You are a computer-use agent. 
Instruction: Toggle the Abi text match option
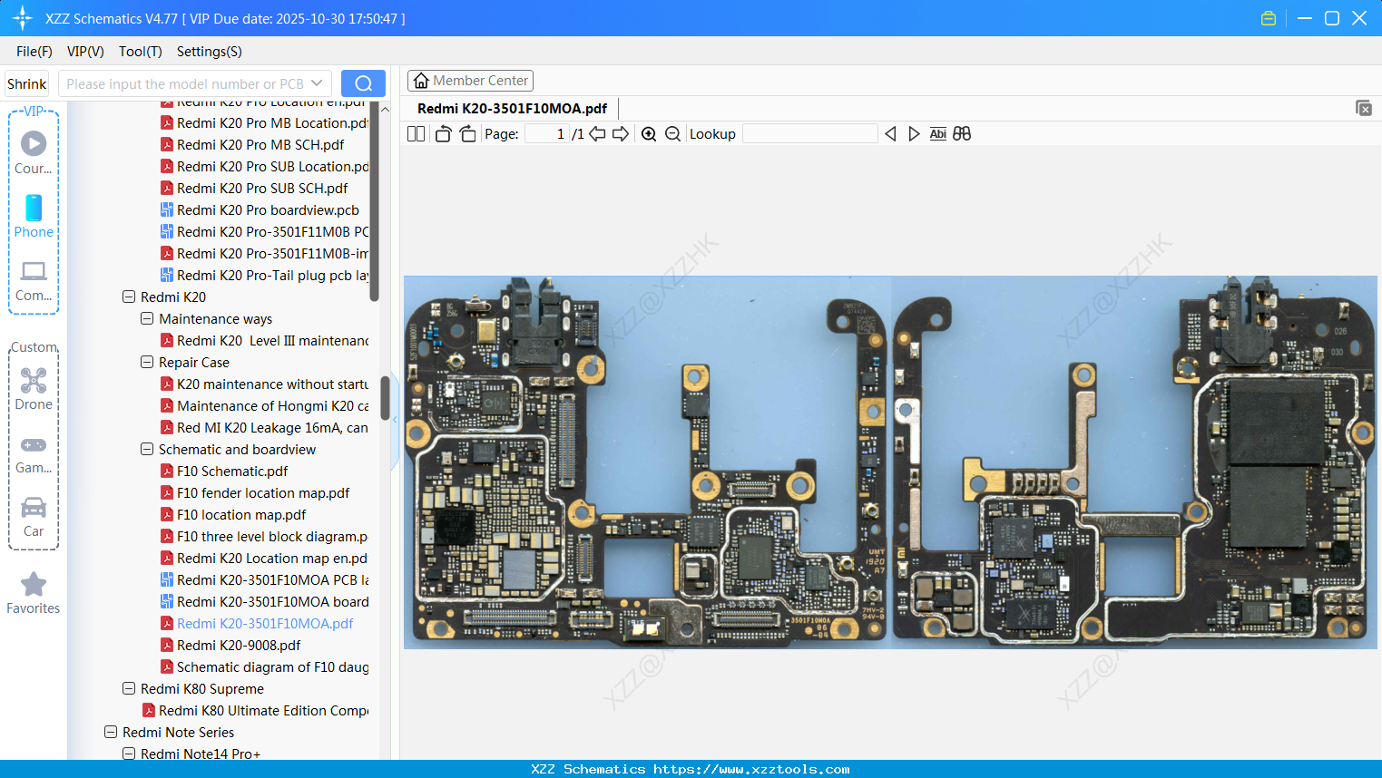click(938, 134)
